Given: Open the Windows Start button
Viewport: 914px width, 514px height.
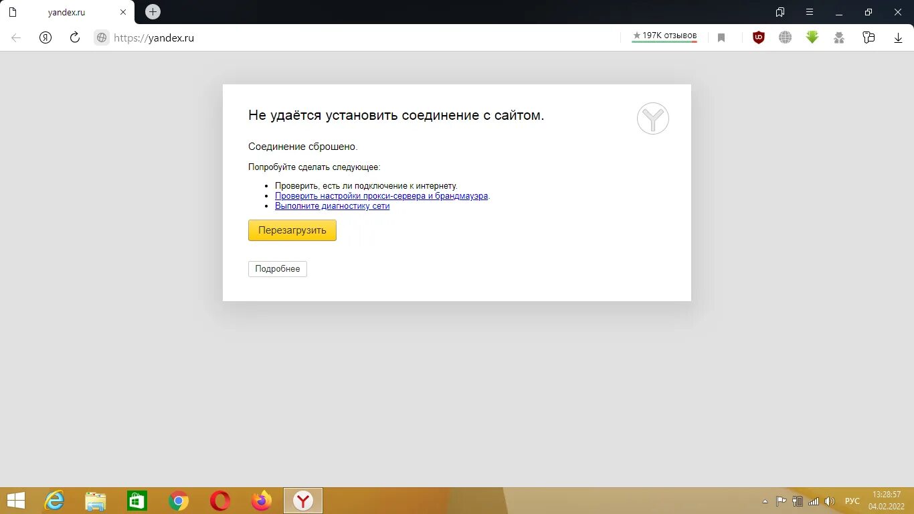Looking at the screenshot, I should 15,501.
